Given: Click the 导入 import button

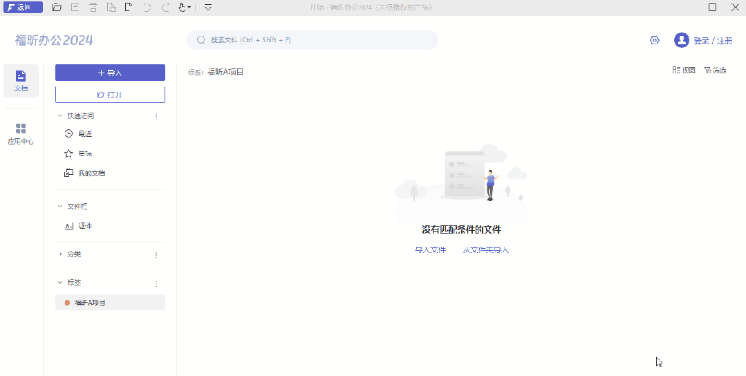Looking at the screenshot, I should click(x=110, y=73).
